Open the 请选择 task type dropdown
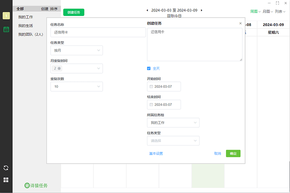Screen dimensions: 290x193 coord(173,141)
